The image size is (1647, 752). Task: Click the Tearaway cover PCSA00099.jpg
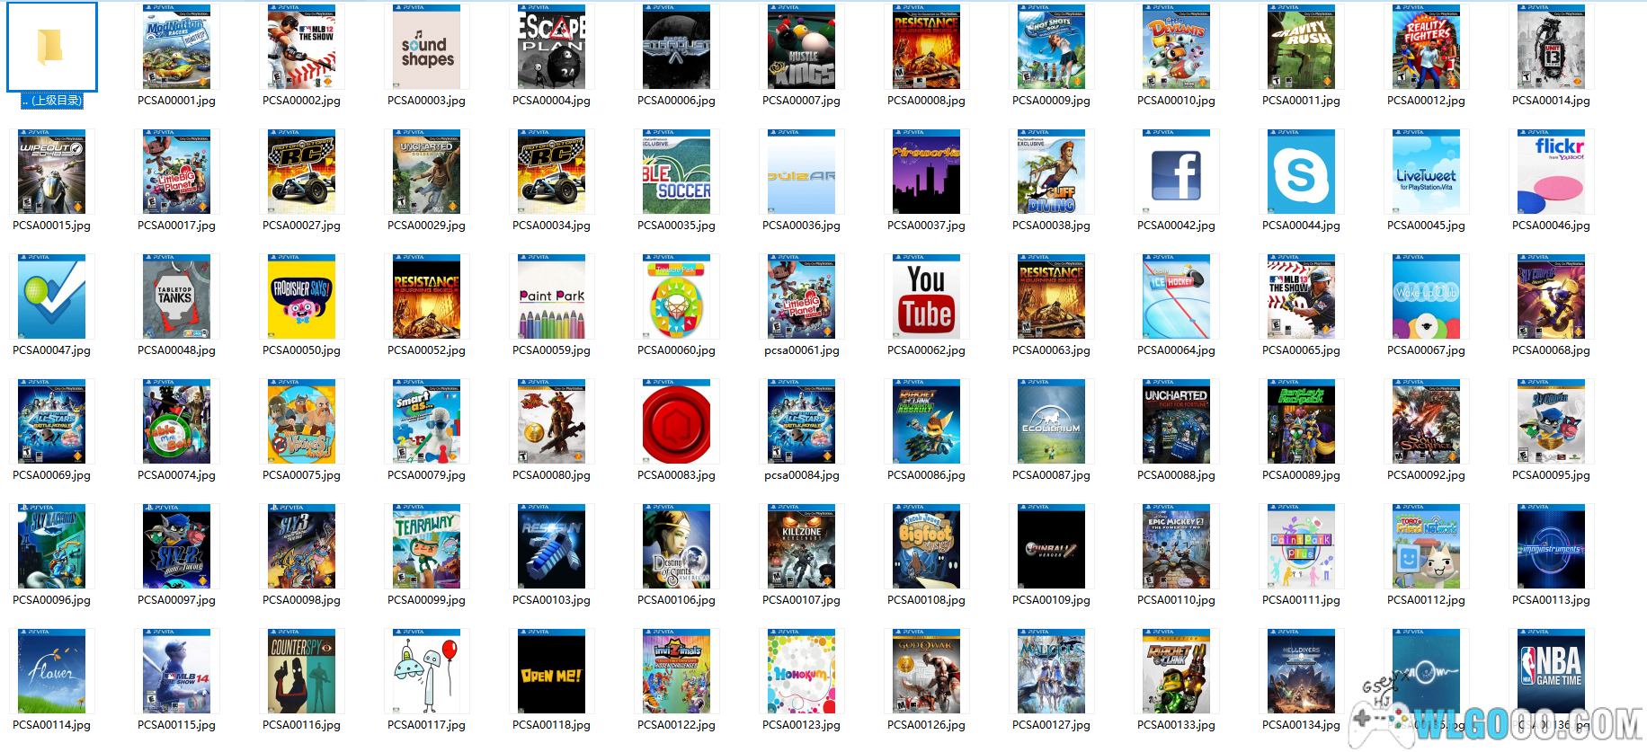tap(426, 547)
